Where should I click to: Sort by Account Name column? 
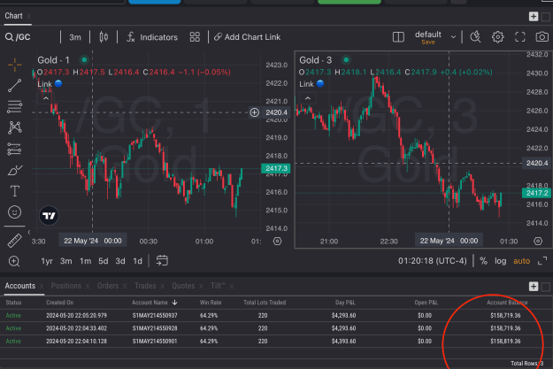155,303
